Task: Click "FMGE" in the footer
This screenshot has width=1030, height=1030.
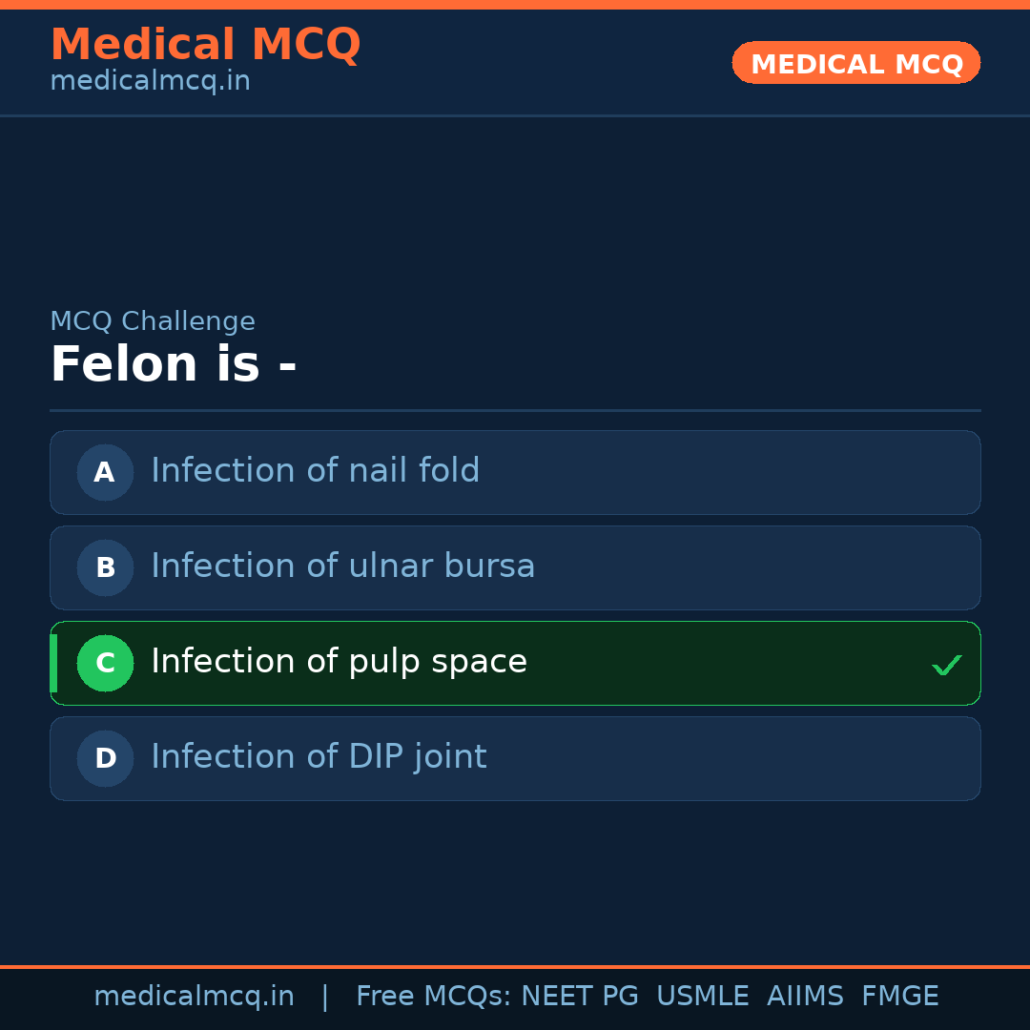Action: pyautogui.click(x=899, y=997)
